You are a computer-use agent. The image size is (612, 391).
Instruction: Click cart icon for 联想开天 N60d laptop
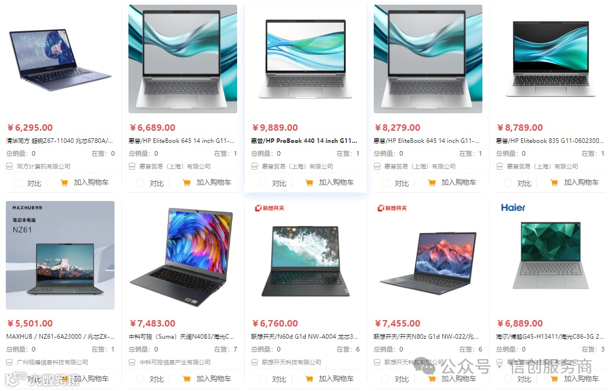click(309, 379)
